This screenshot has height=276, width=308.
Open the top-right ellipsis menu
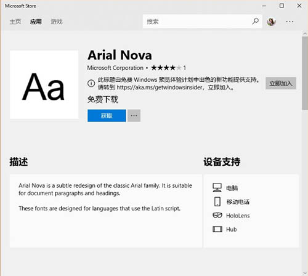[x=290, y=22]
